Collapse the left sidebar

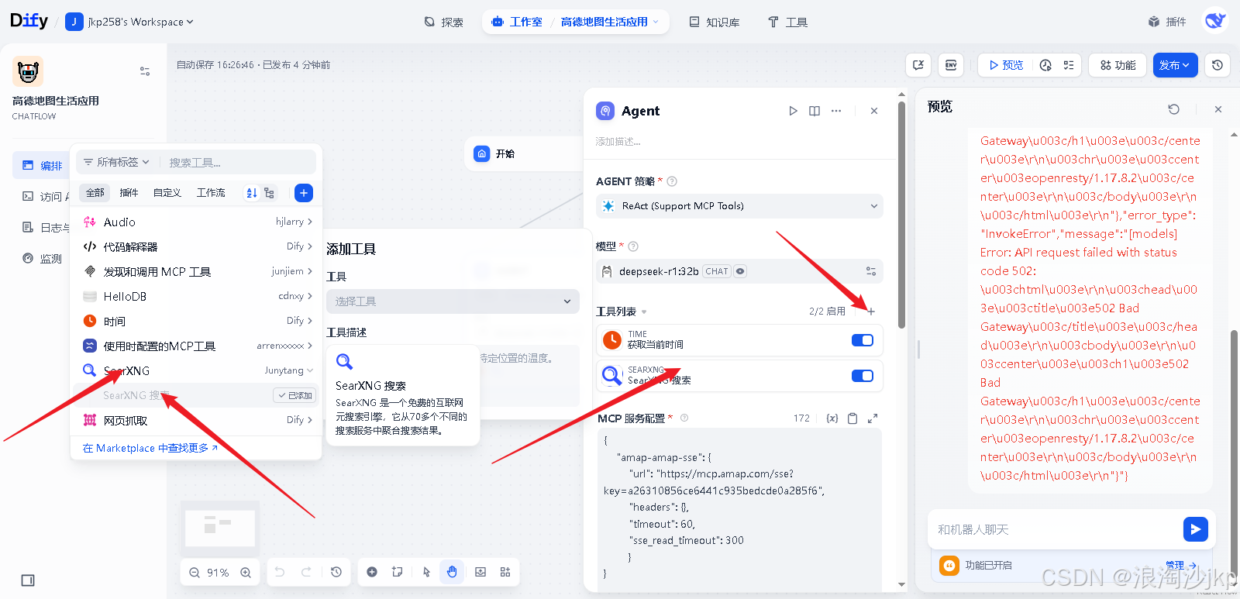click(x=28, y=580)
